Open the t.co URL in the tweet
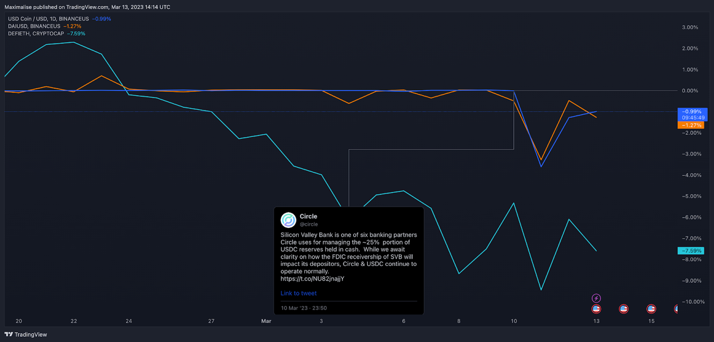Image resolution: width=714 pixels, height=342 pixels. (x=312, y=279)
